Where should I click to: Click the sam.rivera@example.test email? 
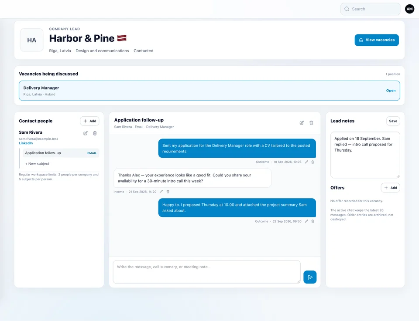tap(38, 139)
